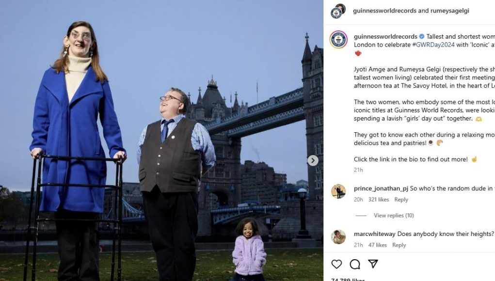Open the #GWRDay2024 hashtag link
The image size is (495, 281).
(x=433, y=45)
